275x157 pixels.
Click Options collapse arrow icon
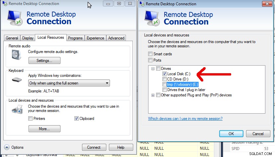(7, 147)
